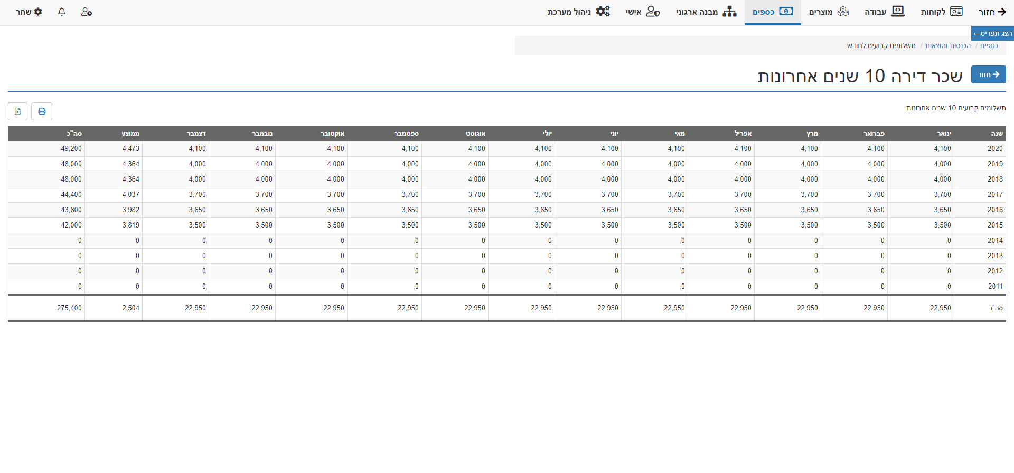This screenshot has height=473, width=1014.
Task: Click the ניהול מערכת gears icon
Action: (603, 11)
